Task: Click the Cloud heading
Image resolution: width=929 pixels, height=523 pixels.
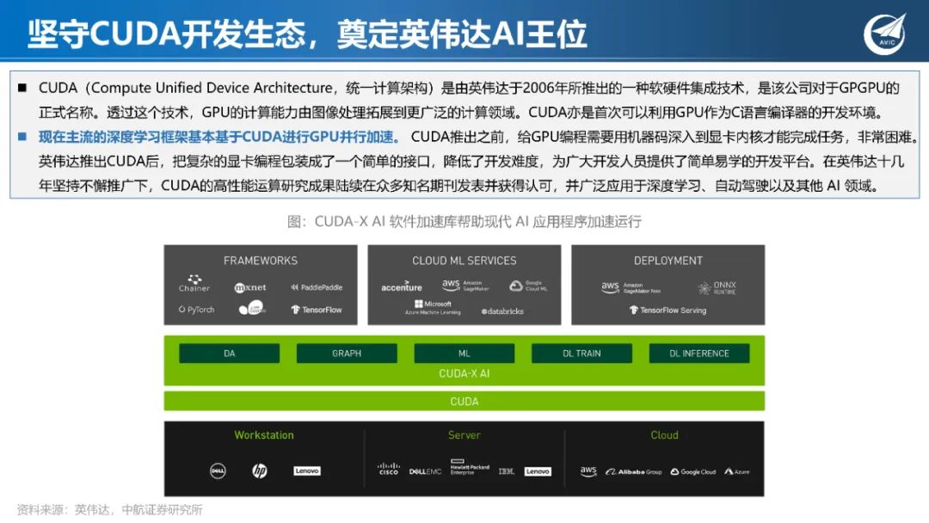Action: 664,434
